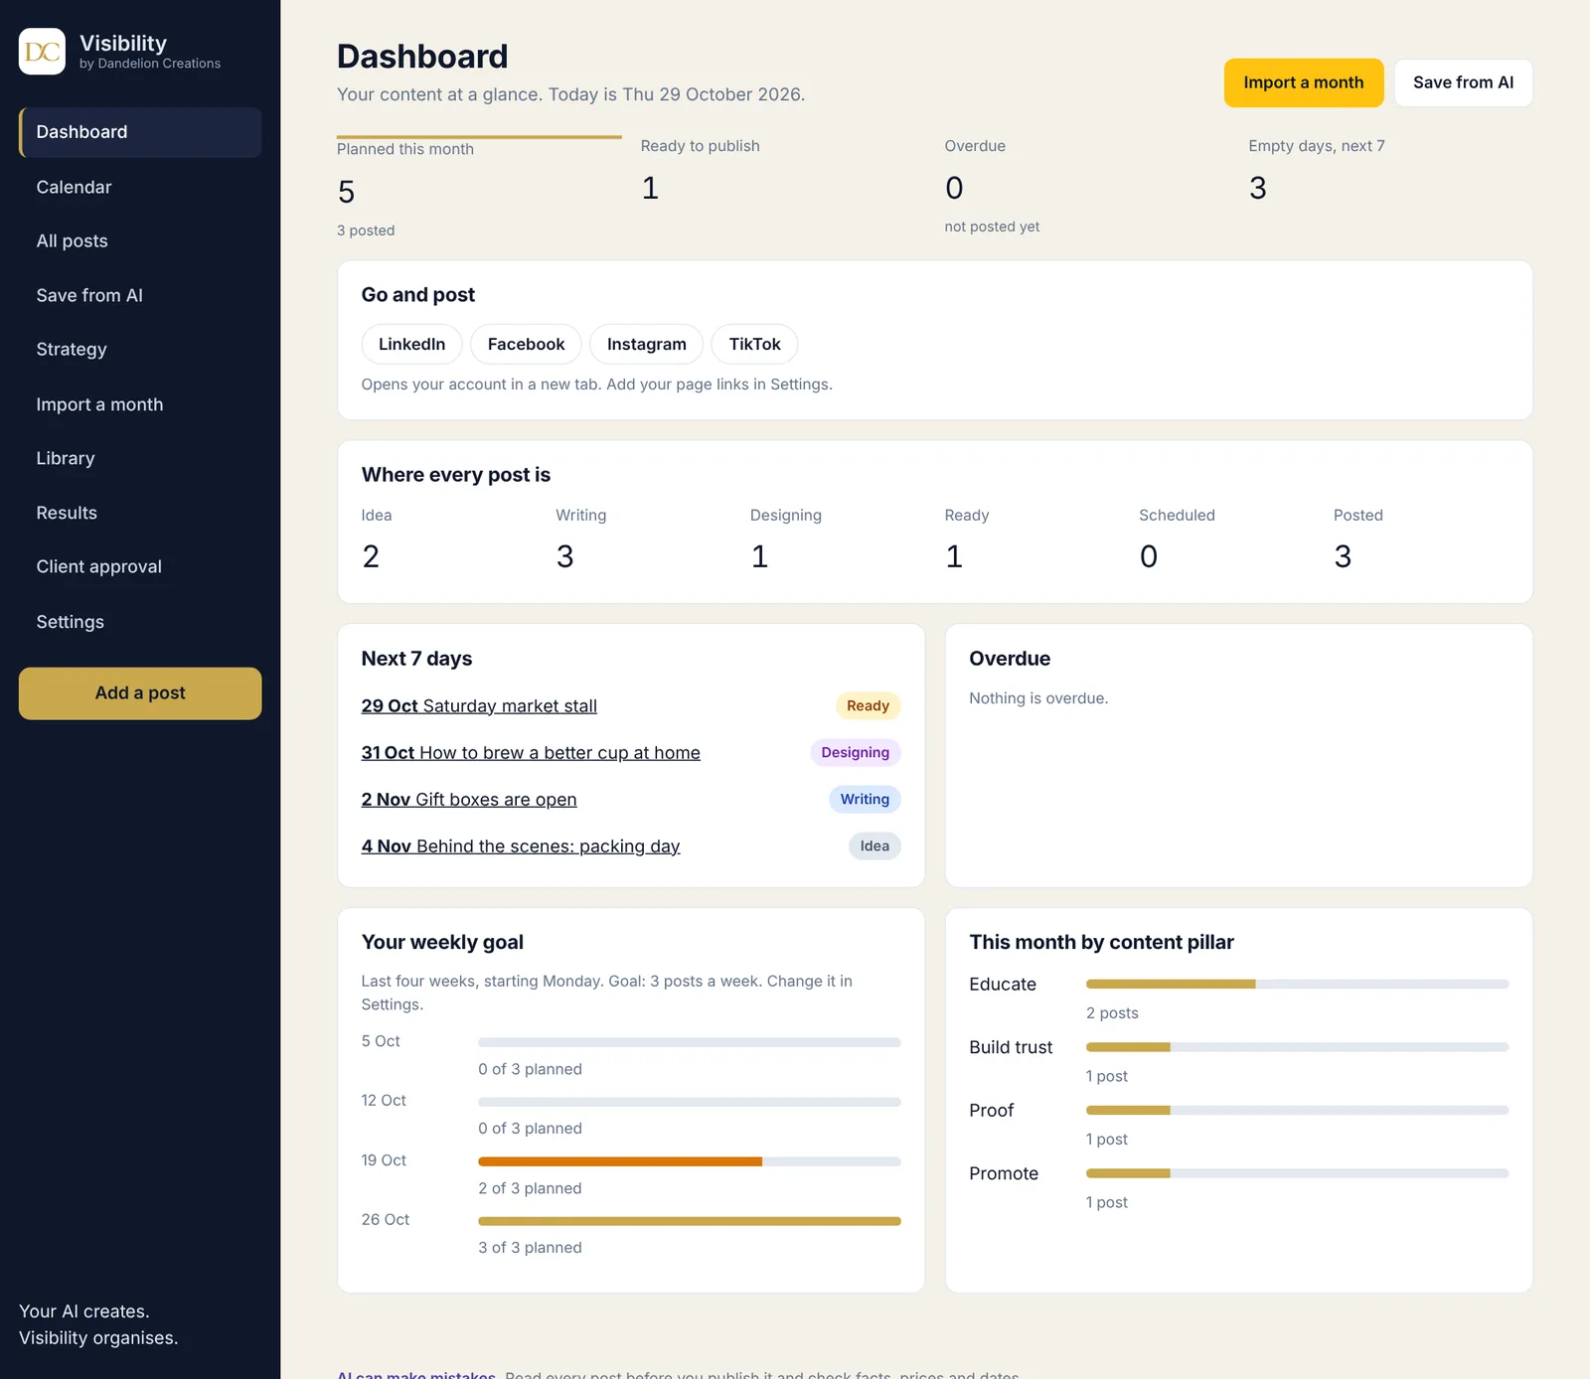Click the Proof pillar progress bar
1590x1379 pixels.
pyautogui.click(x=1297, y=1110)
